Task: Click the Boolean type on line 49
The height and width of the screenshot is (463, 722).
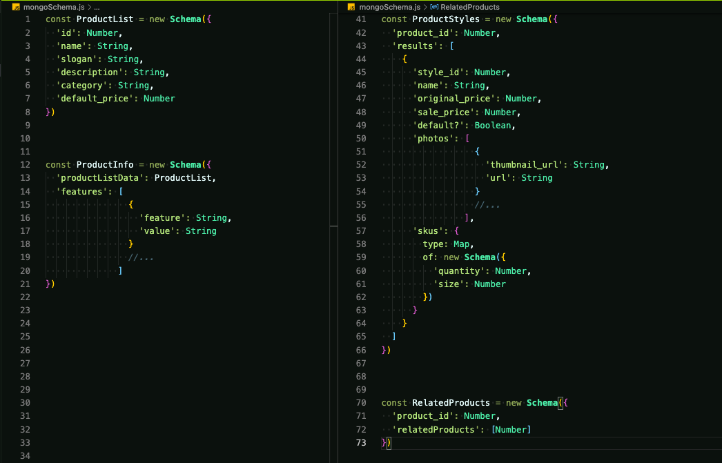Action: tap(493, 125)
